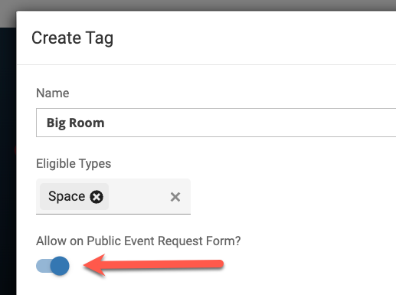
Task: Place cursor on the Big Room text
Action: [x=76, y=123]
